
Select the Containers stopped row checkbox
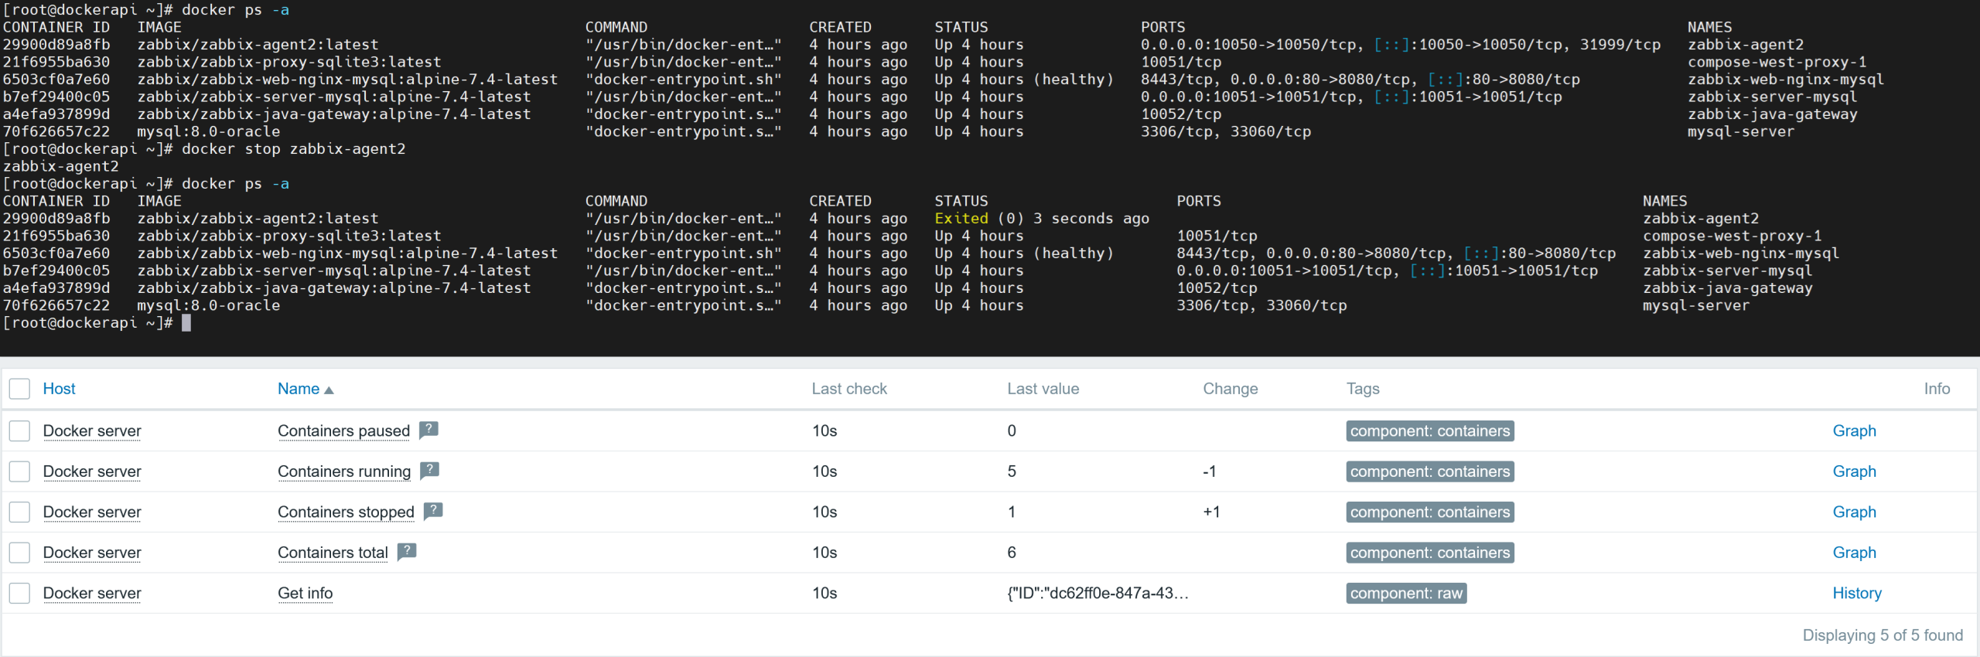[19, 512]
